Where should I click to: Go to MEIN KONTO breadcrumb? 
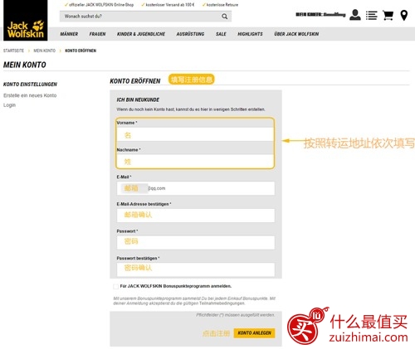45,51
